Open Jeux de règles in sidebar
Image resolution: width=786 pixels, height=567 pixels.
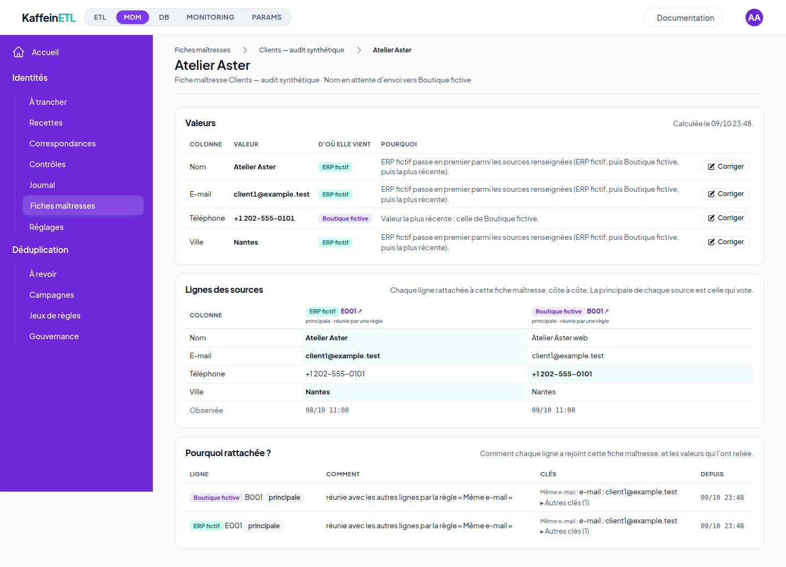pyautogui.click(x=83, y=316)
